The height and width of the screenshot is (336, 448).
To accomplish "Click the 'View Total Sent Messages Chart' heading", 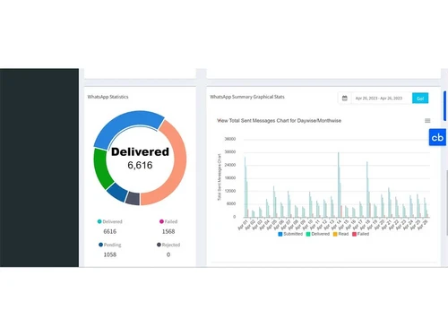I will (x=279, y=121).
